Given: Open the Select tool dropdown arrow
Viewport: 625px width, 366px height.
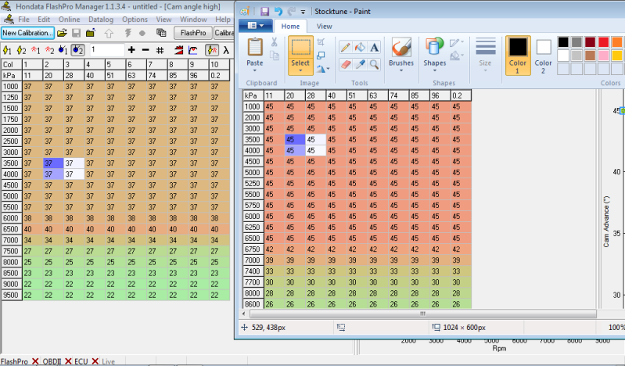Looking at the screenshot, I should [x=300, y=70].
